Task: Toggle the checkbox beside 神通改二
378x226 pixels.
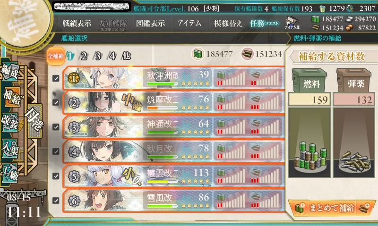Action: pyautogui.click(x=56, y=127)
